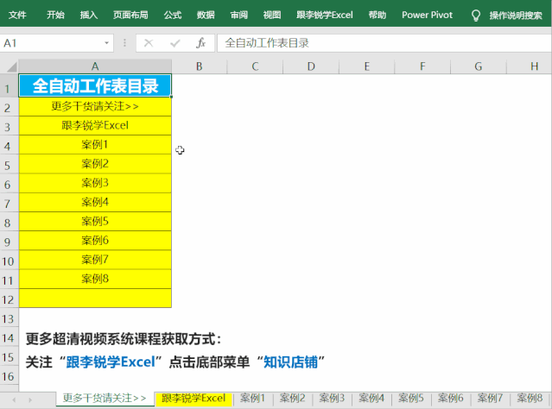Follow the 案例1 directory link cell
Viewport: 552px width, 409px height.
point(95,145)
